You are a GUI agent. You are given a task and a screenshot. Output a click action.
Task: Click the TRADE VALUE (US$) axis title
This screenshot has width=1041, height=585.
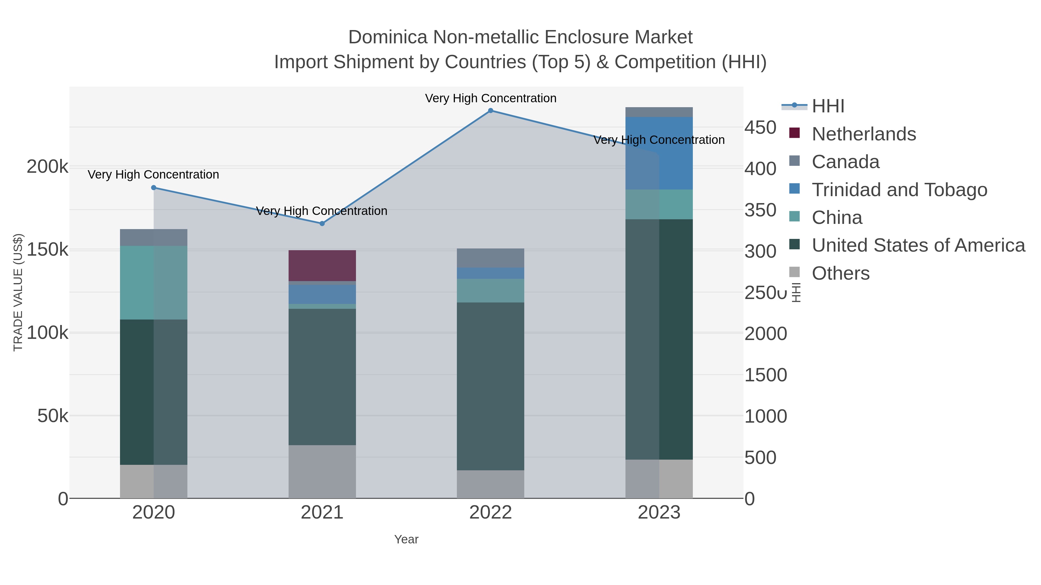[18, 292]
